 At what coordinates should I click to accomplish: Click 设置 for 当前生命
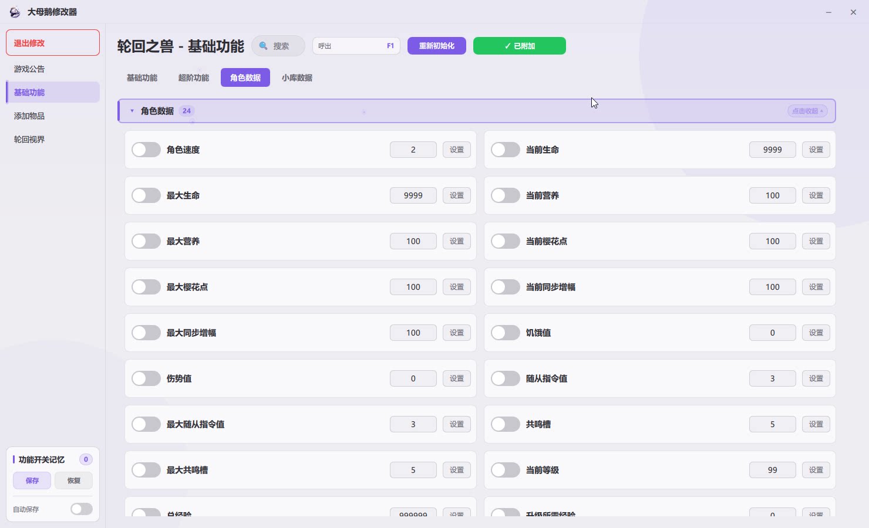point(816,150)
